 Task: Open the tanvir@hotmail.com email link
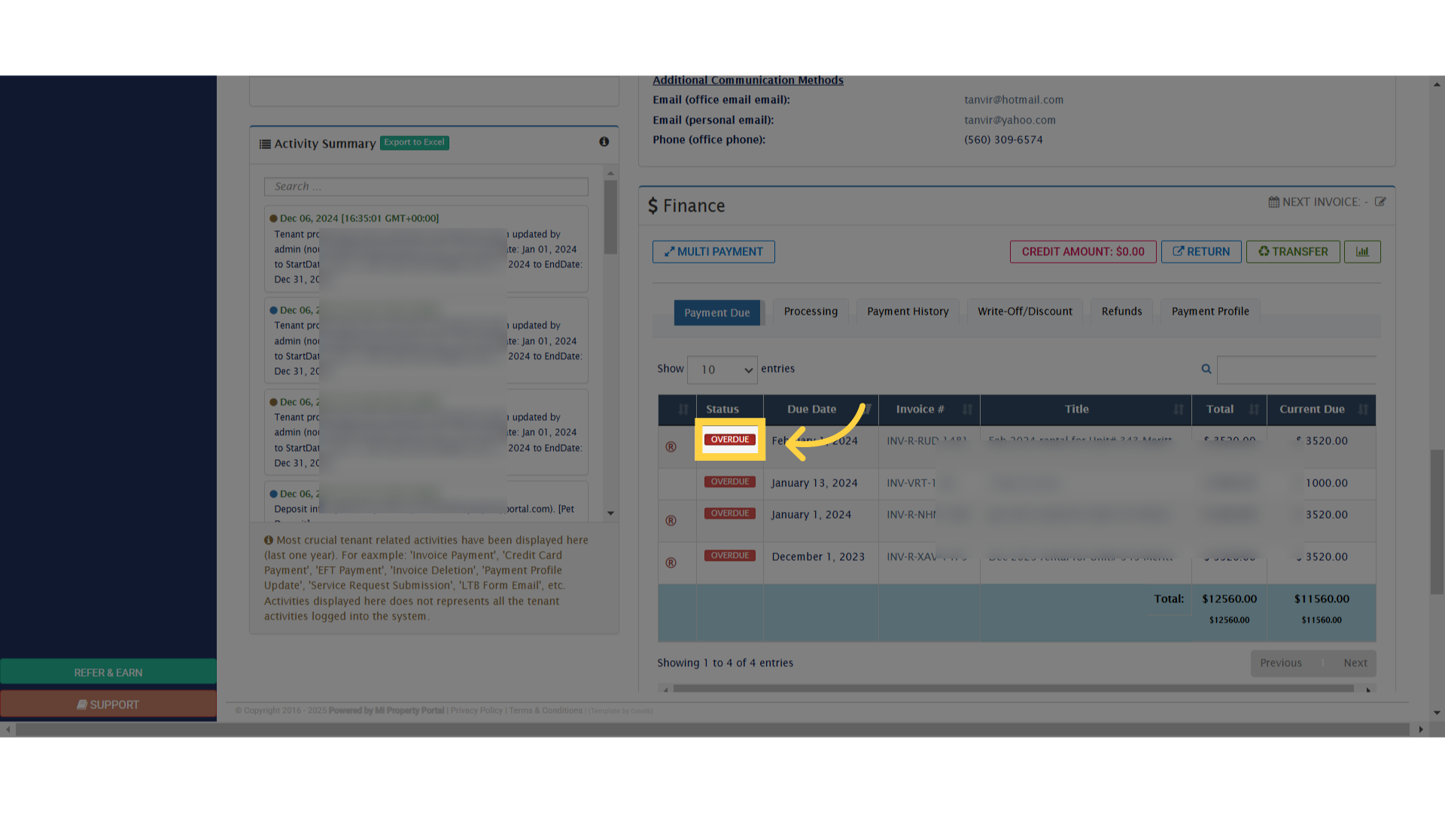[1014, 100]
